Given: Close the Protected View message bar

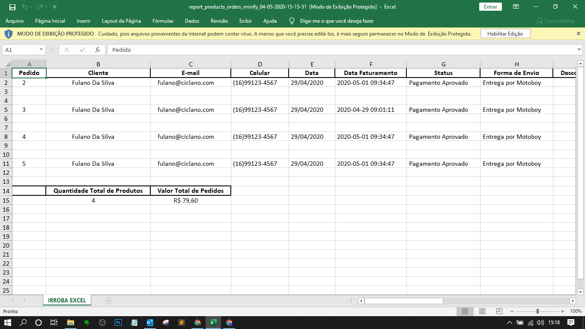Looking at the screenshot, I should (x=579, y=33).
